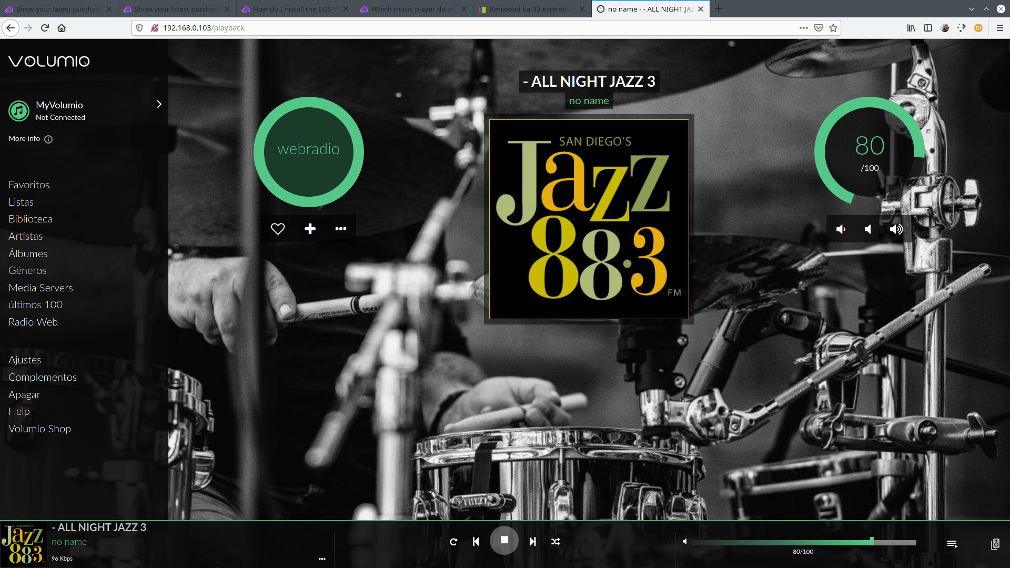Click the Volumio logo top left

pyautogui.click(x=48, y=61)
